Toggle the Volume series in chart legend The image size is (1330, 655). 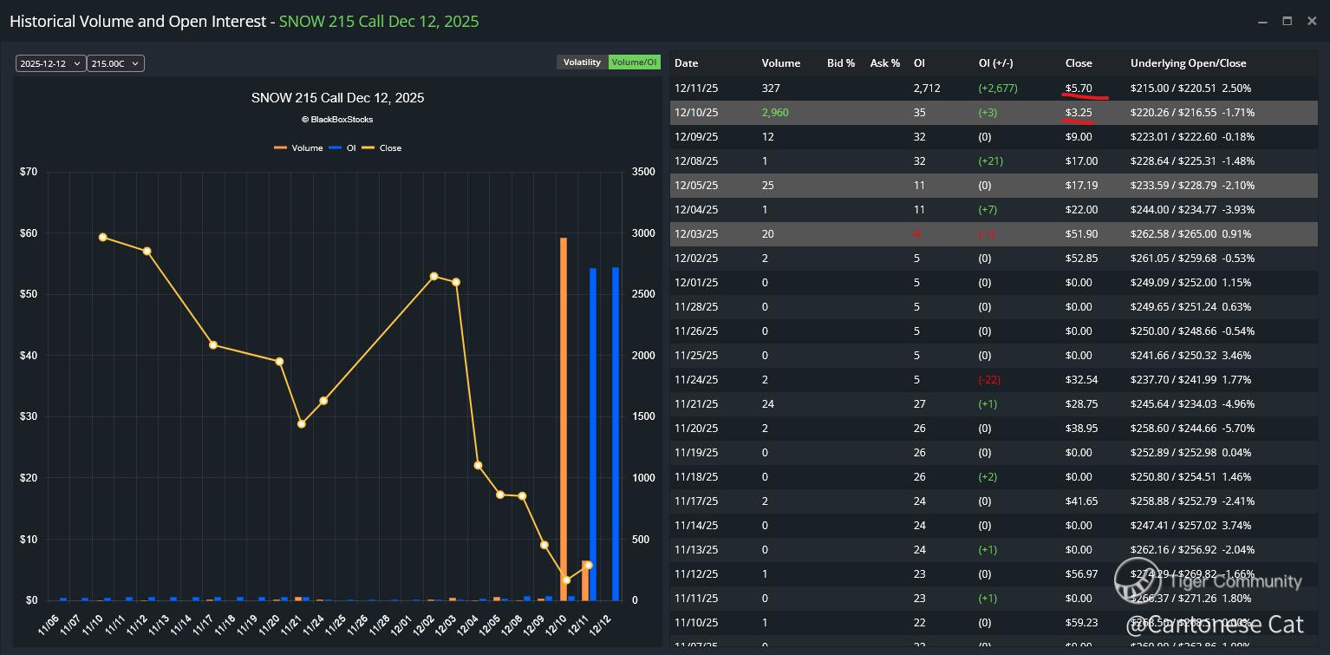pos(298,148)
